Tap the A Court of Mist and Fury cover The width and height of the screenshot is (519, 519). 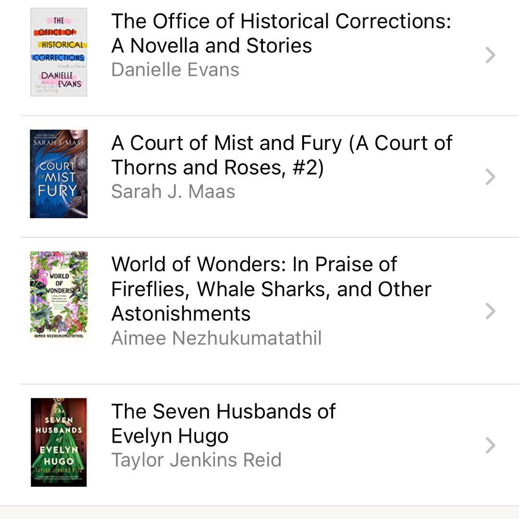[x=59, y=173]
